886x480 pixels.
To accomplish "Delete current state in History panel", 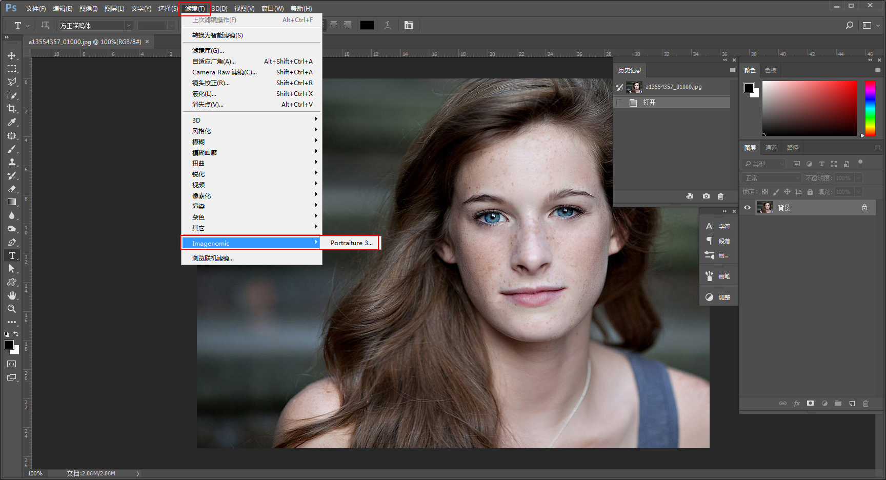I will click(720, 196).
